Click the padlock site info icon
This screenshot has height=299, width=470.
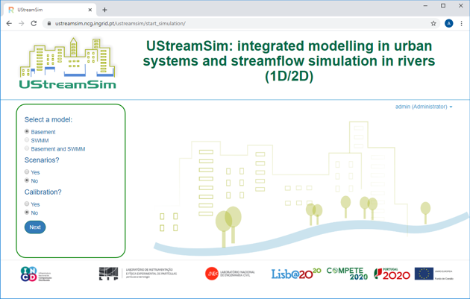point(49,23)
